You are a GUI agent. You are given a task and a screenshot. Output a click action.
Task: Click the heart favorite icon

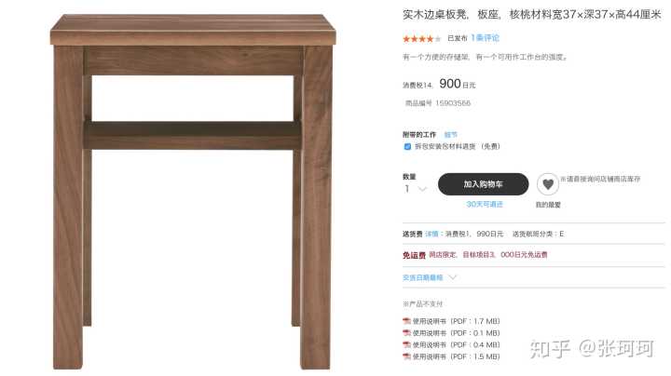click(x=548, y=184)
